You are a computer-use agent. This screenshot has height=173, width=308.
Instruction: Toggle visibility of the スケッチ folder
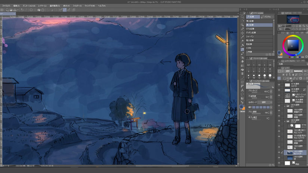tap(279, 121)
